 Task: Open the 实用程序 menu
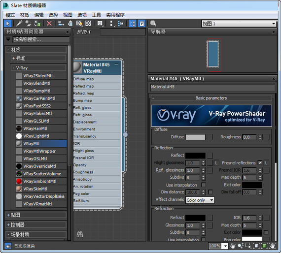(x=115, y=15)
